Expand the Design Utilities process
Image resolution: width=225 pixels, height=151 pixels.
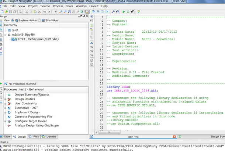(6, 99)
